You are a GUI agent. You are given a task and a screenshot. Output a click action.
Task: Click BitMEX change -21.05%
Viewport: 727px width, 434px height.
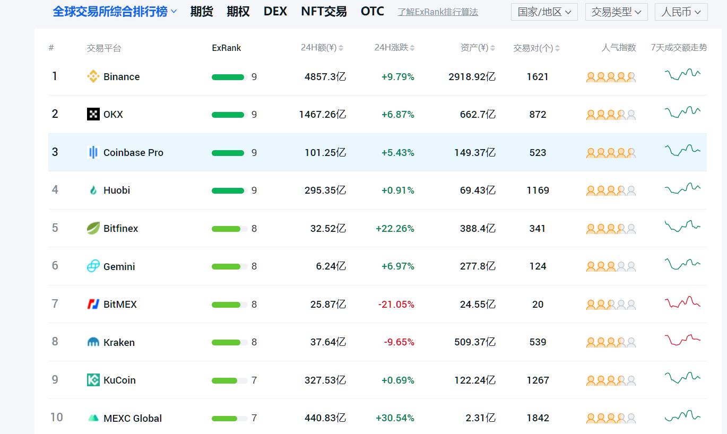(x=396, y=304)
